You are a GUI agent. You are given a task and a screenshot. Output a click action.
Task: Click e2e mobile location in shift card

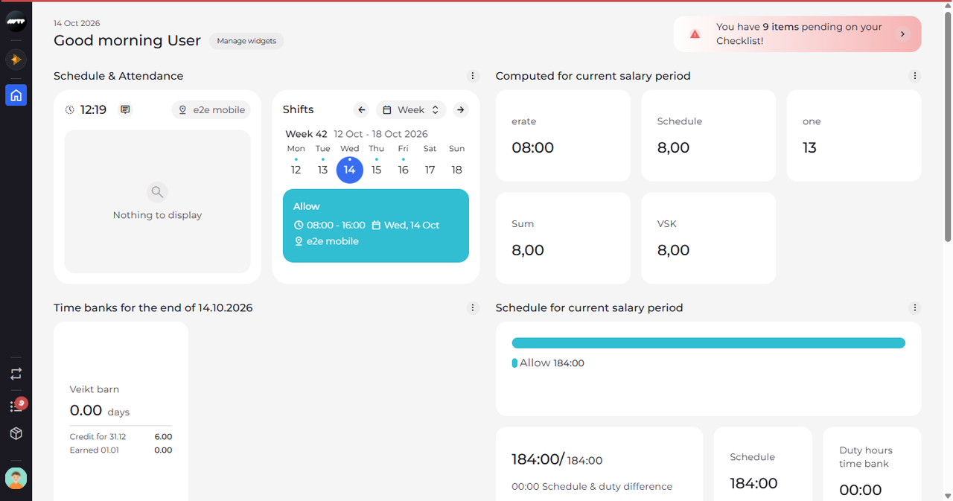coord(327,241)
